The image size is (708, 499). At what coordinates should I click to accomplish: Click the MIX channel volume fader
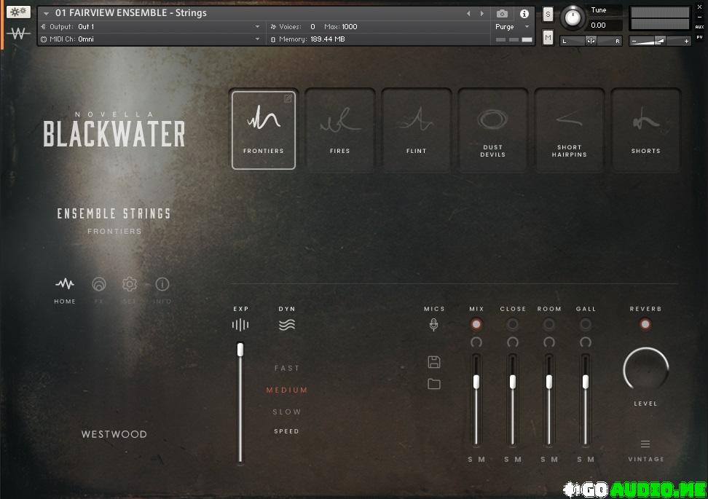coord(476,400)
